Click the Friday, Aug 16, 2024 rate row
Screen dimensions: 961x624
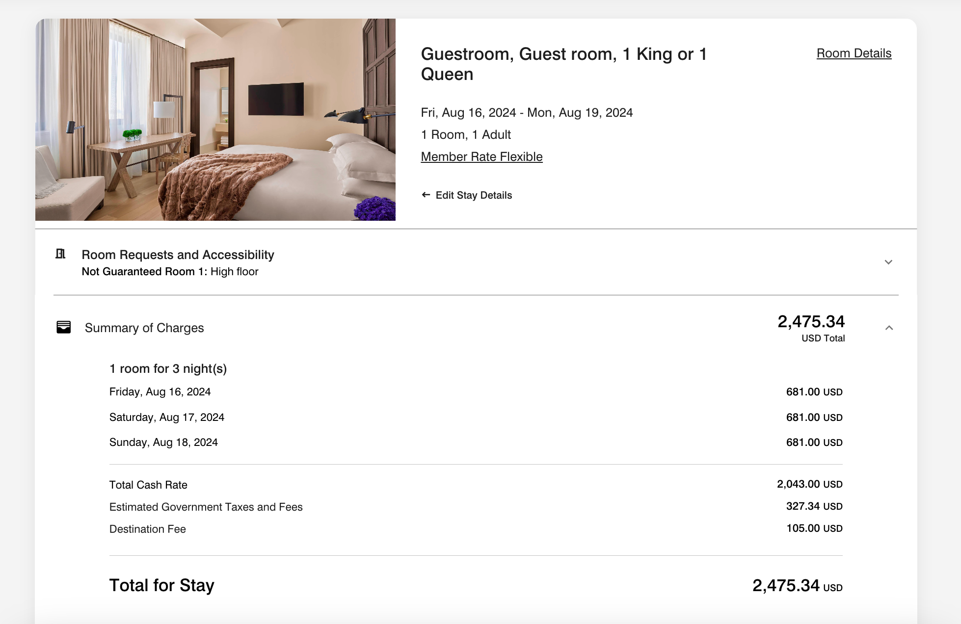[476, 392]
